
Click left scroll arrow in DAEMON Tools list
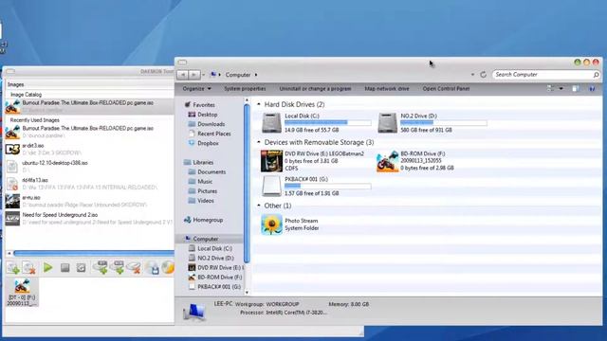pos(9,253)
